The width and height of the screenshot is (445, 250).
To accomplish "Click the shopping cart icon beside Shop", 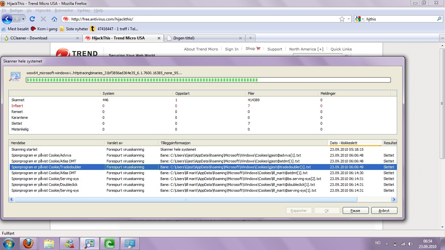I will coord(258,49).
